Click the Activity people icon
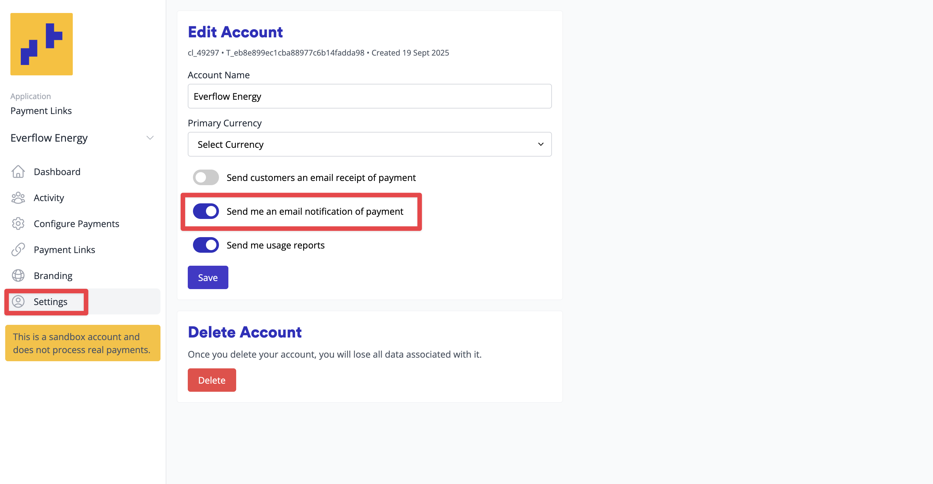Viewport: 933px width, 484px height. (18, 198)
